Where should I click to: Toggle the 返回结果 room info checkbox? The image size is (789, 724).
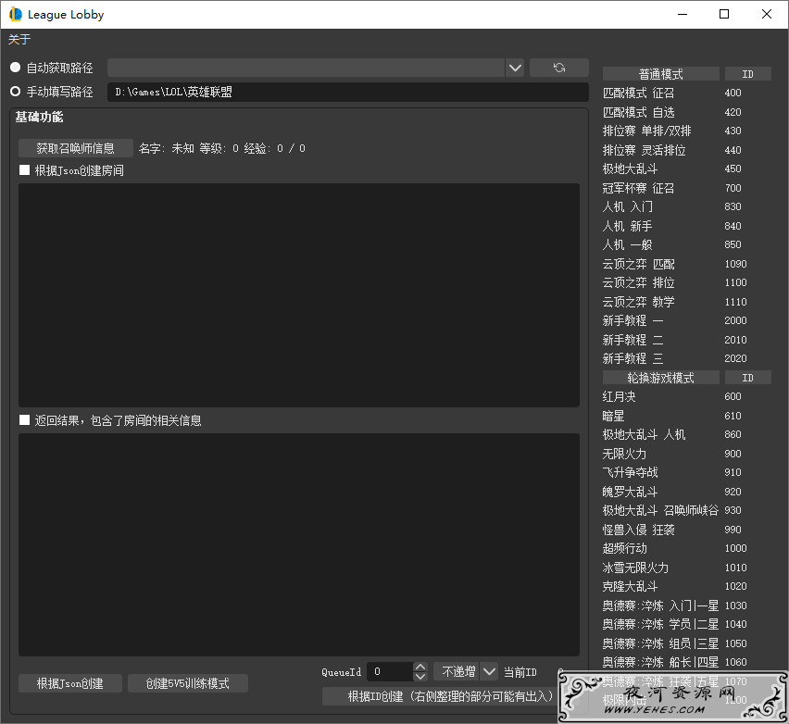coord(24,420)
